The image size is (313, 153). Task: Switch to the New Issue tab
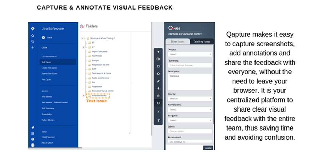pyautogui.click(x=178, y=41)
